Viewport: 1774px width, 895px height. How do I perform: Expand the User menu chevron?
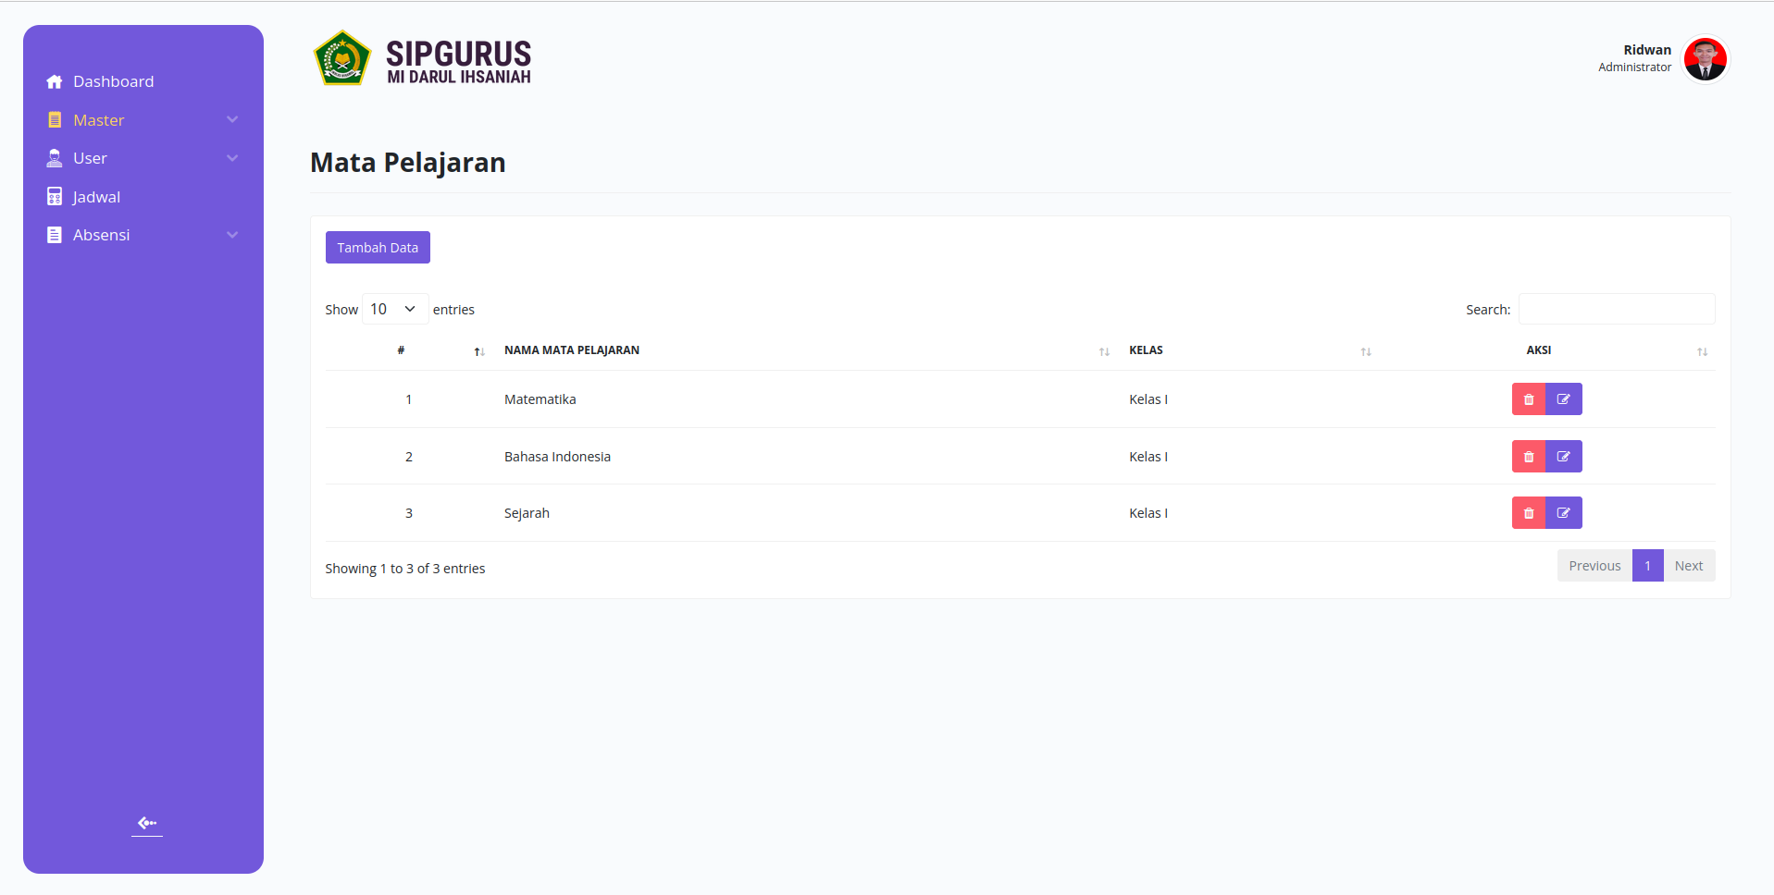(232, 158)
